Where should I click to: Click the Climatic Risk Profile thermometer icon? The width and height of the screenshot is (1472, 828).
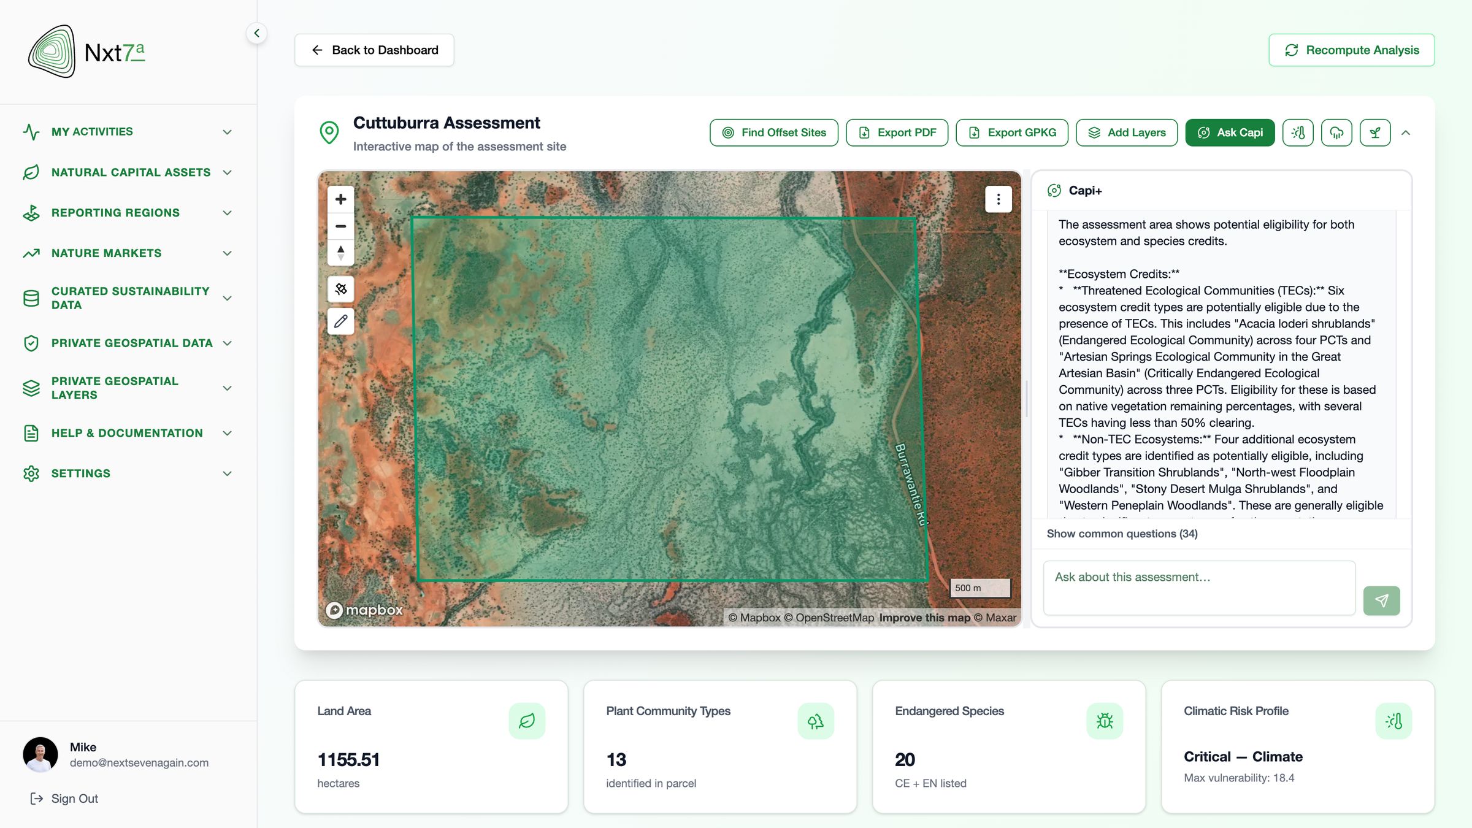pyautogui.click(x=1393, y=721)
